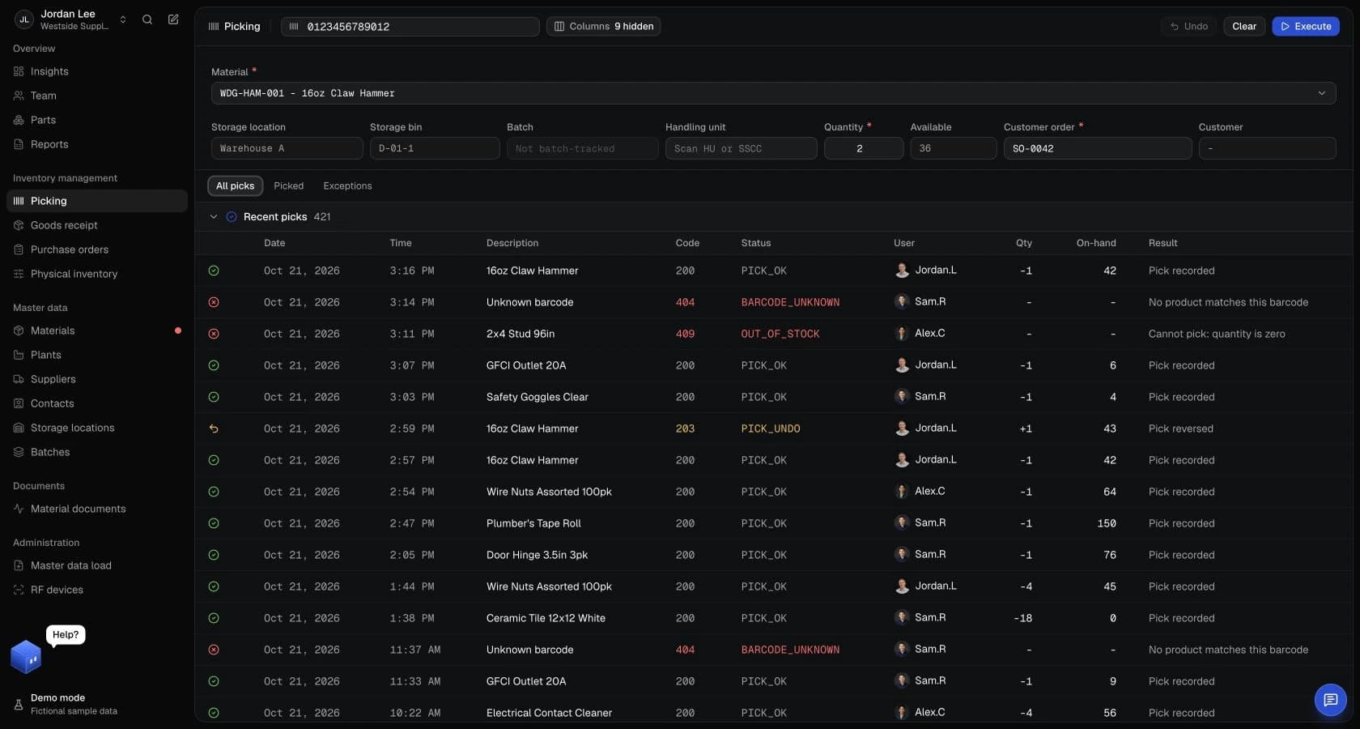Click the compose/new note icon in sidebar header
The height and width of the screenshot is (729, 1360).
[173, 19]
